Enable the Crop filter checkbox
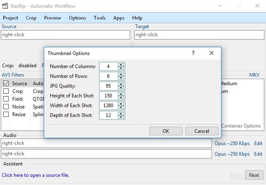The height and width of the screenshot is (185, 266). (x=6, y=91)
